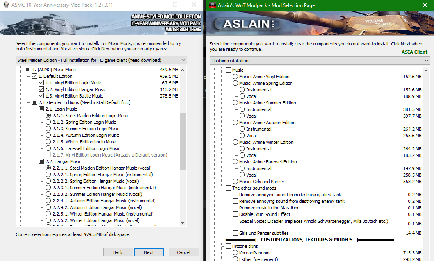Check The other sound mods checkbox
434x261 pixels.
click(x=228, y=188)
